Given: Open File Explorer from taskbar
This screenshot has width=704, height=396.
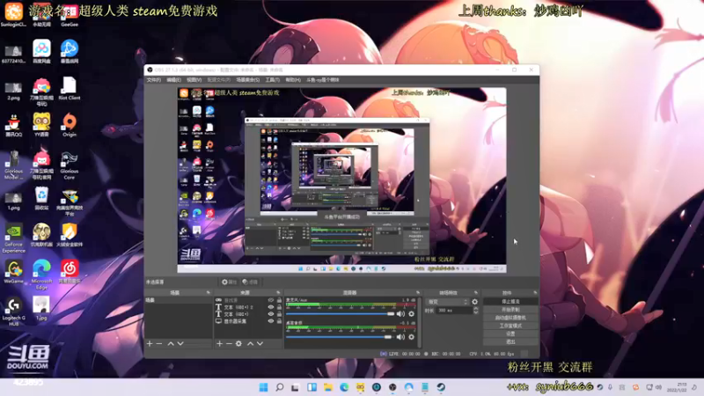Looking at the screenshot, I should pyautogui.click(x=327, y=387).
